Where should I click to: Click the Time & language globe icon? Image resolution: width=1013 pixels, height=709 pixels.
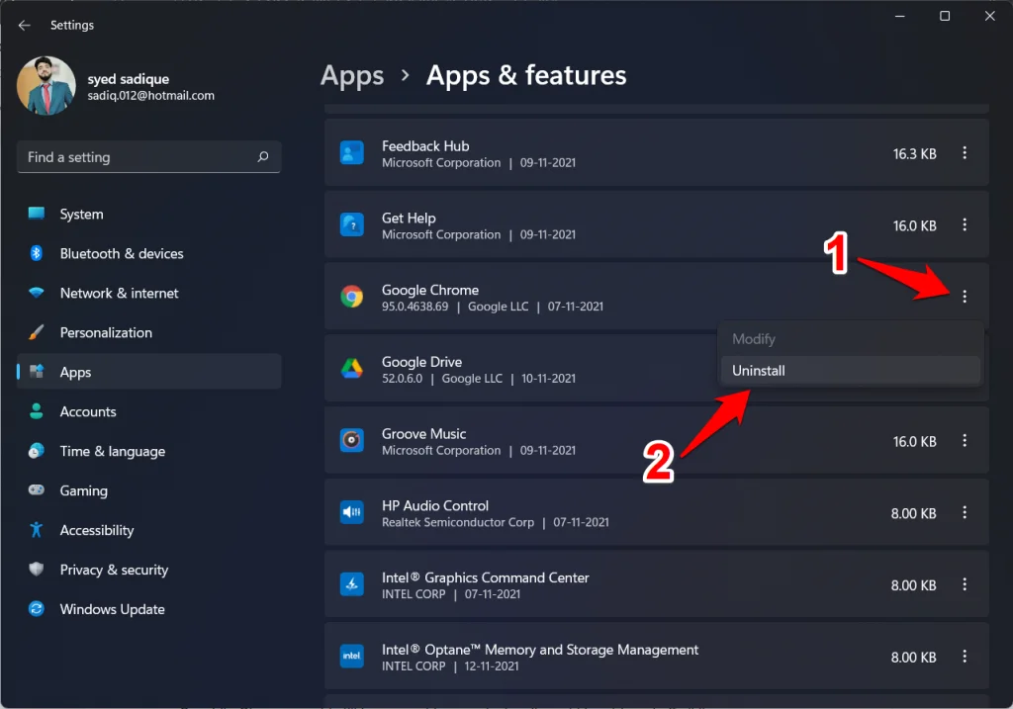(x=37, y=451)
